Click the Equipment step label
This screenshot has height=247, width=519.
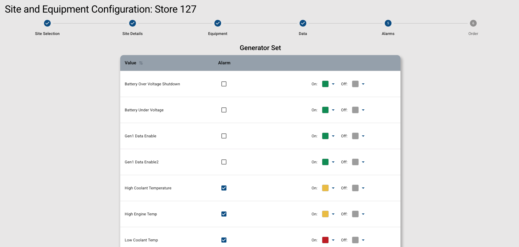click(x=217, y=34)
